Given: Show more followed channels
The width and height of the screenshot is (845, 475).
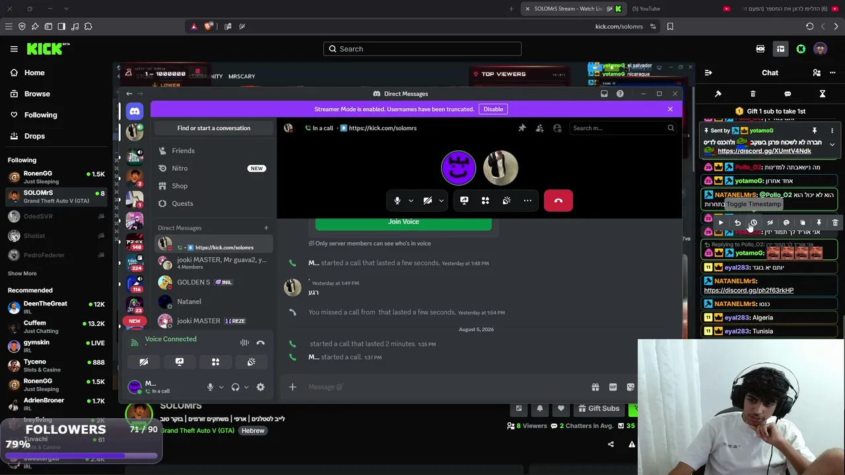Looking at the screenshot, I should (22, 273).
